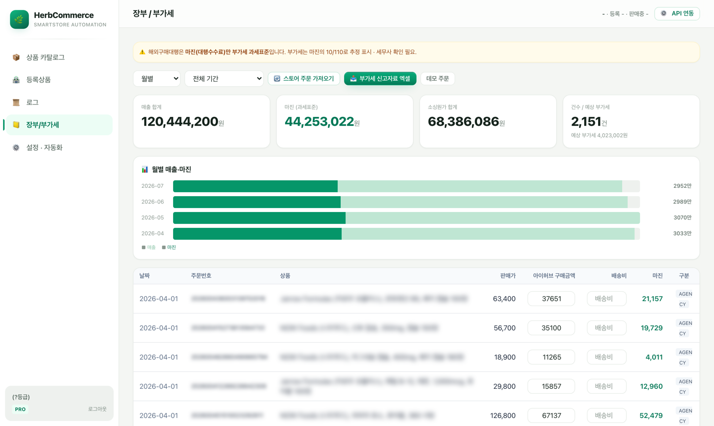The width and height of the screenshot is (714, 426).
Task: Go to 등록상품 page
Action: coord(59,80)
